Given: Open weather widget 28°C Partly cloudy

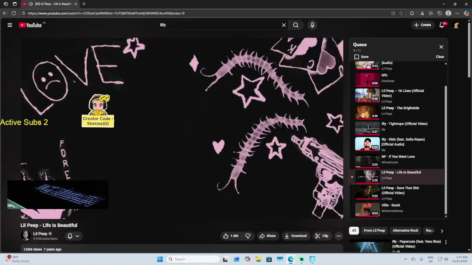Looking at the screenshot, I should 18,259.
